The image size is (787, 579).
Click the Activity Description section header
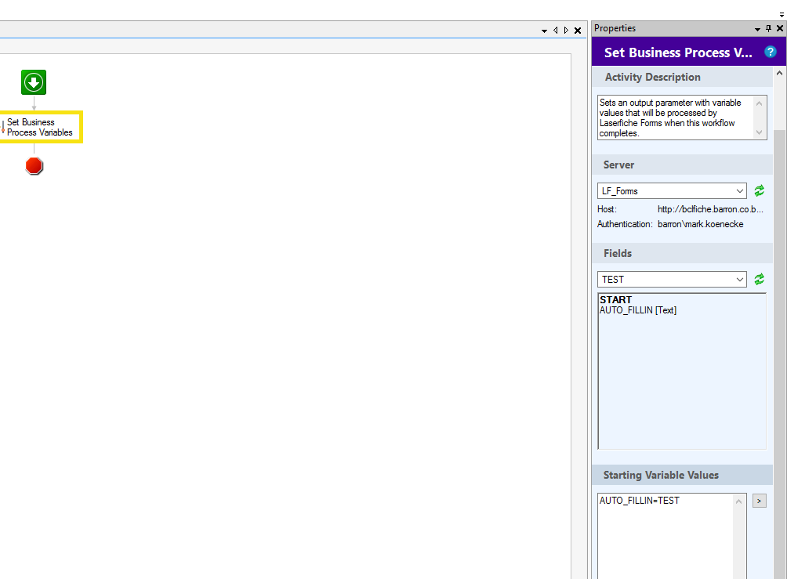pos(682,77)
